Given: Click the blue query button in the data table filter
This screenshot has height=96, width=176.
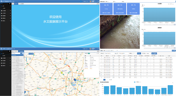Looking at the screenshot, I should (x=139, y=53).
